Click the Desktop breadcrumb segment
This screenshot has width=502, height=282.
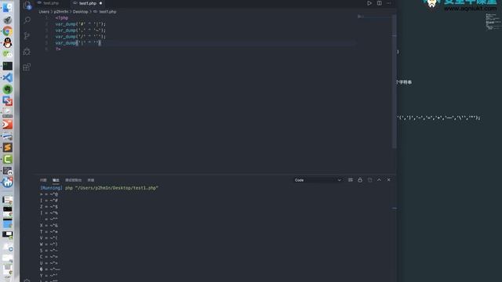80,12
